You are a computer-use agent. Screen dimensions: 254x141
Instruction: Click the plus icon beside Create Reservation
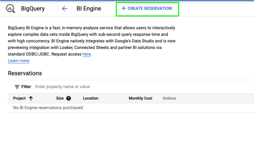tap(124, 9)
